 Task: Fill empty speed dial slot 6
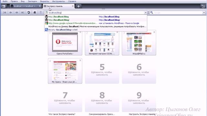[x=139, y=71]
